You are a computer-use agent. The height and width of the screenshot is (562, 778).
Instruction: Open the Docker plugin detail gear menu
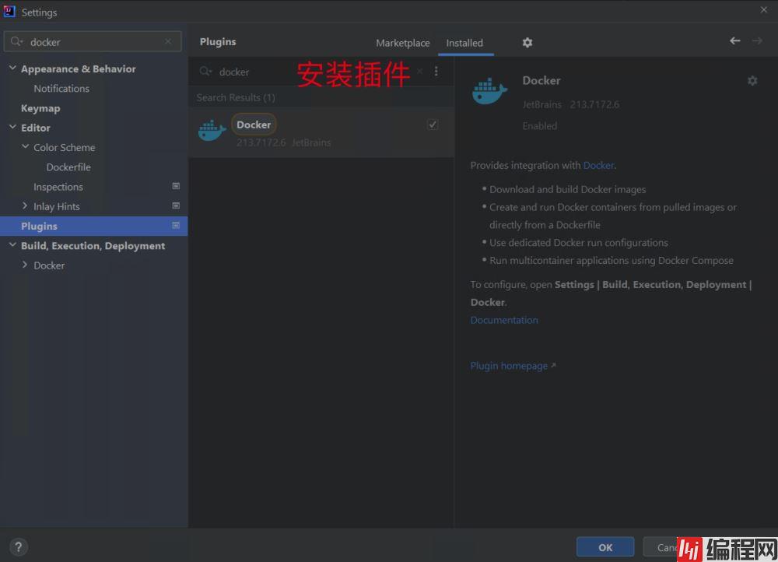click(752, 81)
